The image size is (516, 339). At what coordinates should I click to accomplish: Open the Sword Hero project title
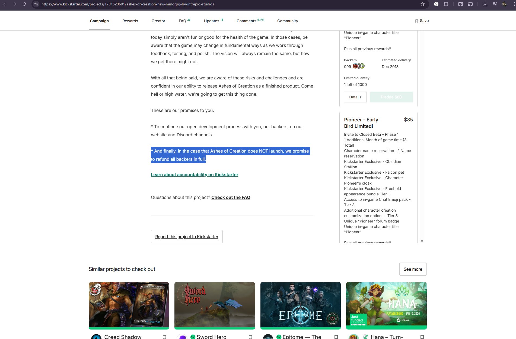(x=212, y=337)
